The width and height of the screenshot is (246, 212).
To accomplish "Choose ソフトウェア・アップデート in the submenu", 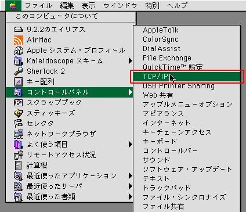I will click(x=187, y=170).
